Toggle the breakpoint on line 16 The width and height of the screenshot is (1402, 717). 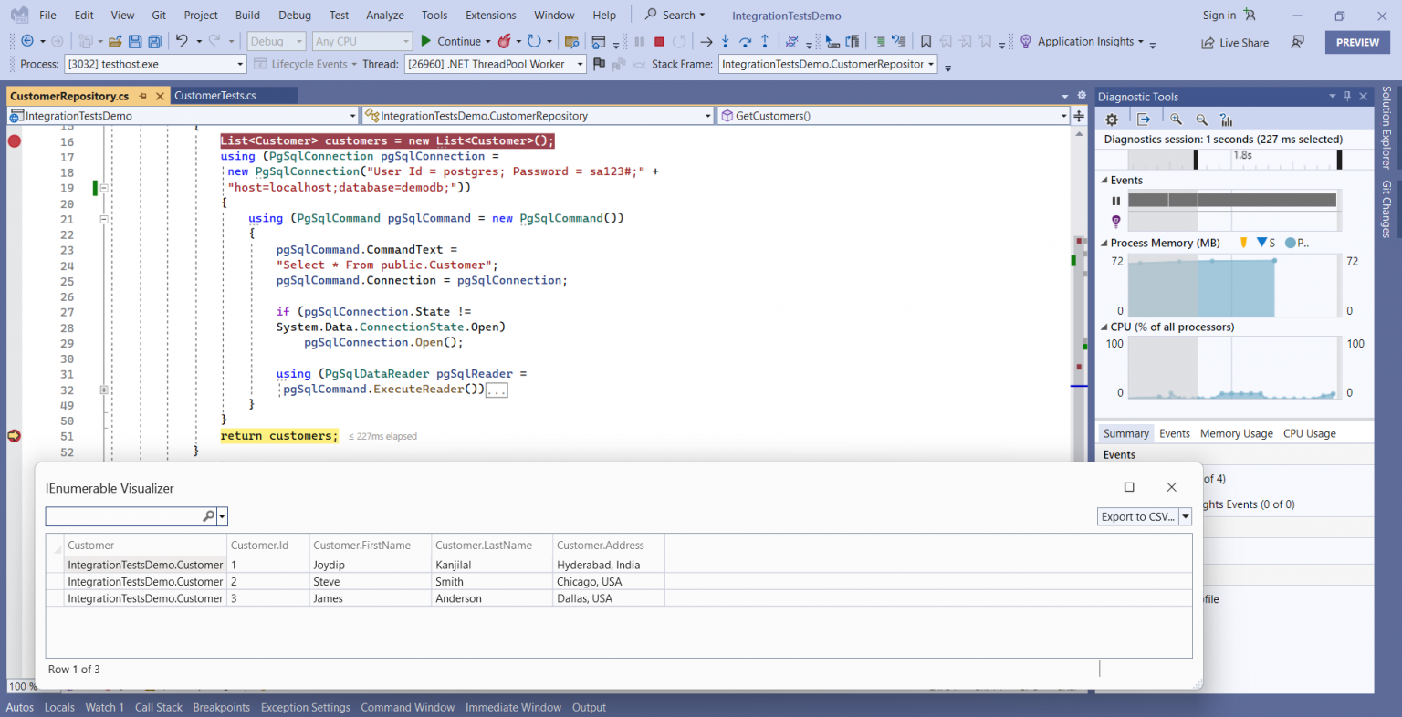pyautogui.click(x=15, y=140)
